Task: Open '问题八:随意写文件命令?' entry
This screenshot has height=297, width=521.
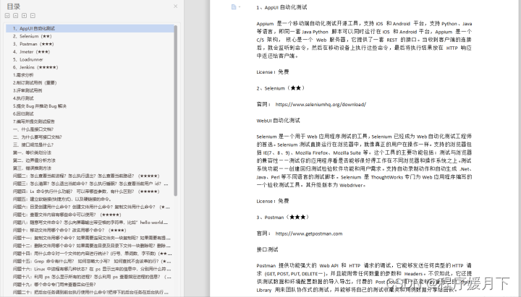Action: coord(90,223)
